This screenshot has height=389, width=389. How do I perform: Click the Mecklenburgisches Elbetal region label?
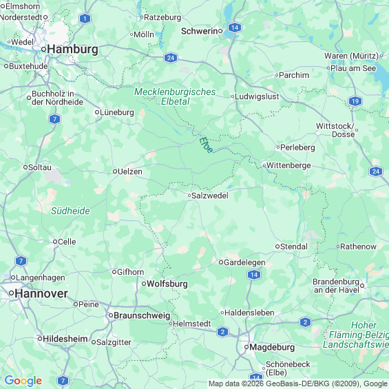coord(175,96)
